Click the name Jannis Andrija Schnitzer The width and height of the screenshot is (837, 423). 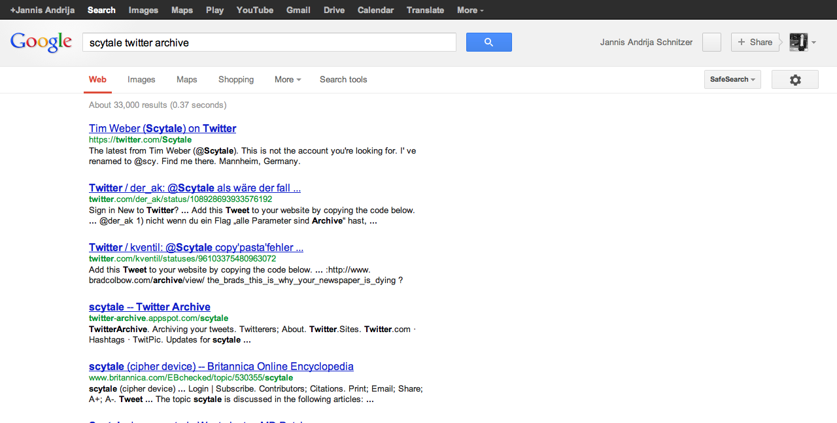coord(646,42)
